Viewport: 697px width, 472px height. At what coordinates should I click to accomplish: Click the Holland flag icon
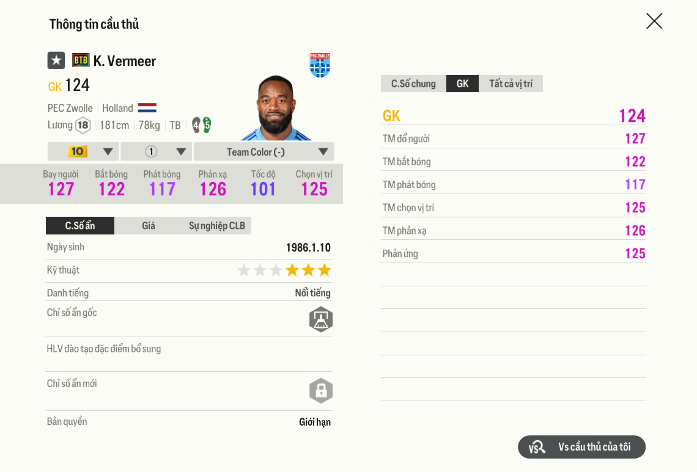(x=147, y=108)
